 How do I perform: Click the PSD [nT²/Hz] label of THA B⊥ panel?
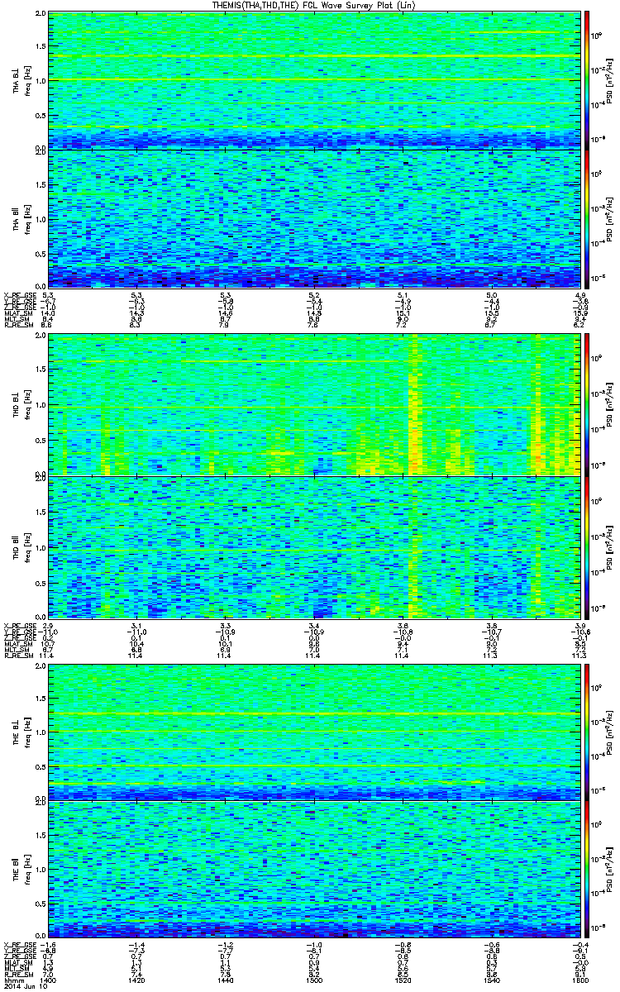point(610,81)
